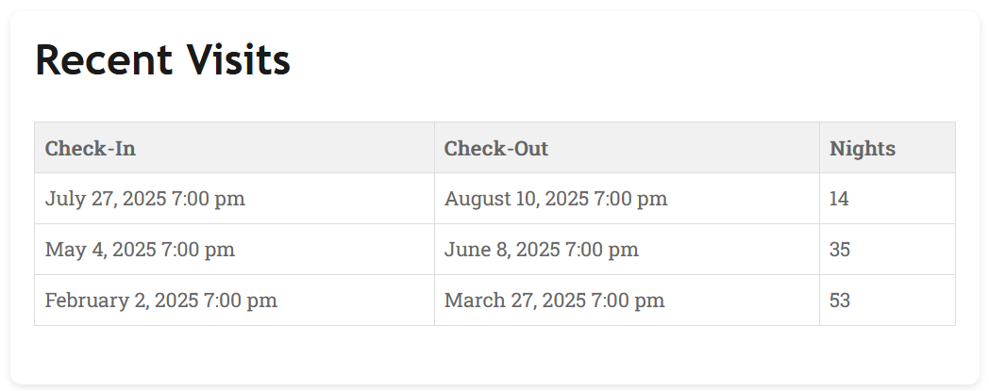The height and width of the screenshot is (391, 989).
Task: Select the 53 nights cell
Action: pos(840,301)
